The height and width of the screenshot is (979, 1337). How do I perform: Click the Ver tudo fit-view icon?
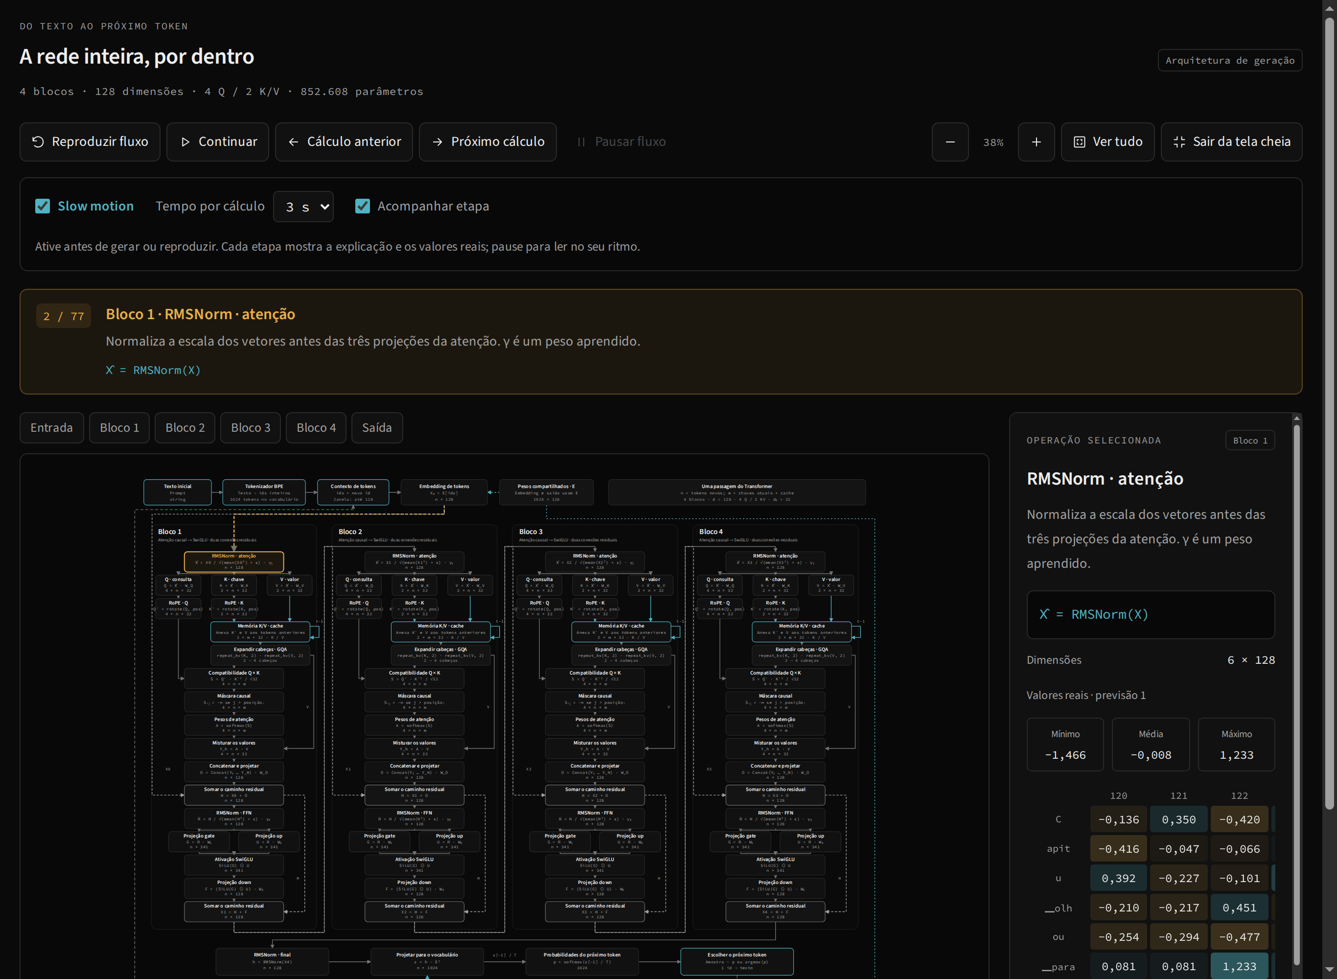click(x=1079, y=142)
